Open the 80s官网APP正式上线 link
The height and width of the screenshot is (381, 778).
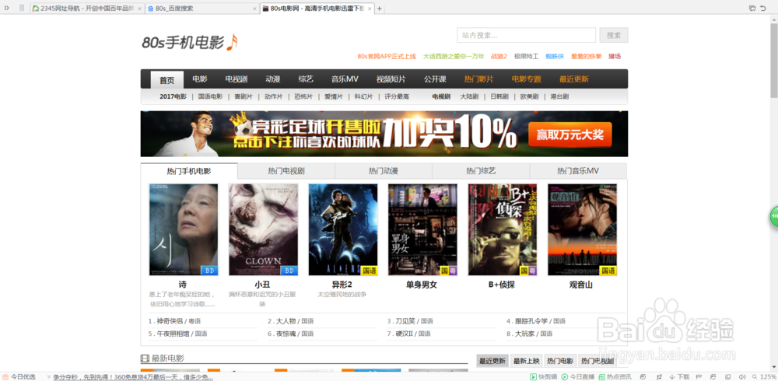pos(387,57)
